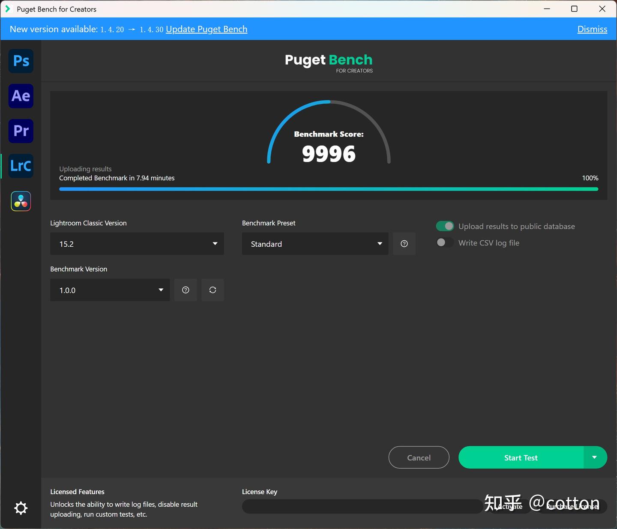Open Lightroom Classic Version dropdown
Screen dimensions: 617x529
pyautogui.click(x=137, y=244)
